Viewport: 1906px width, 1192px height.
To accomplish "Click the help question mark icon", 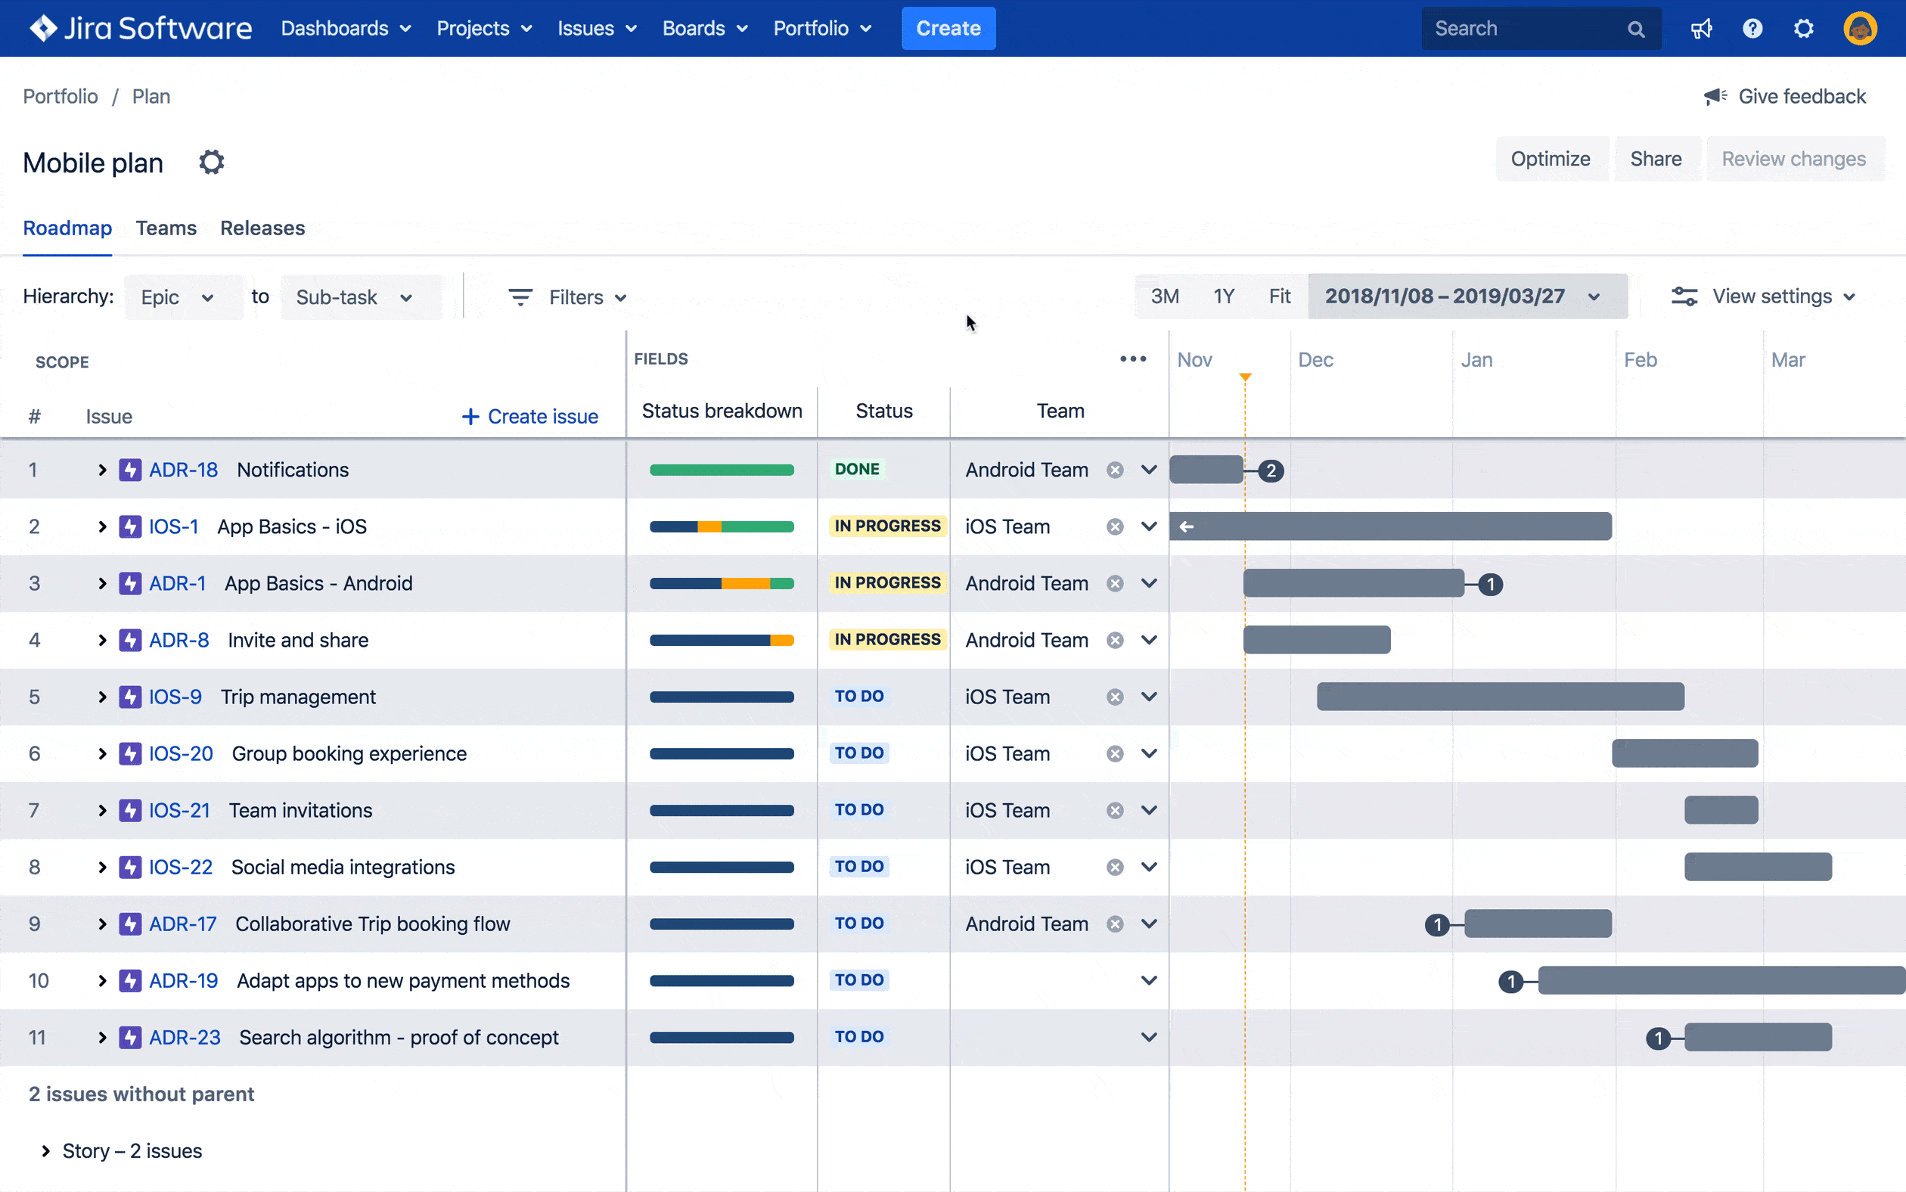I will point(1752,27).
